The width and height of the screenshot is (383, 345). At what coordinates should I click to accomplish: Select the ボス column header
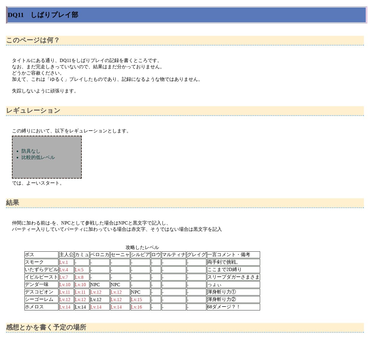click(41, 255)
